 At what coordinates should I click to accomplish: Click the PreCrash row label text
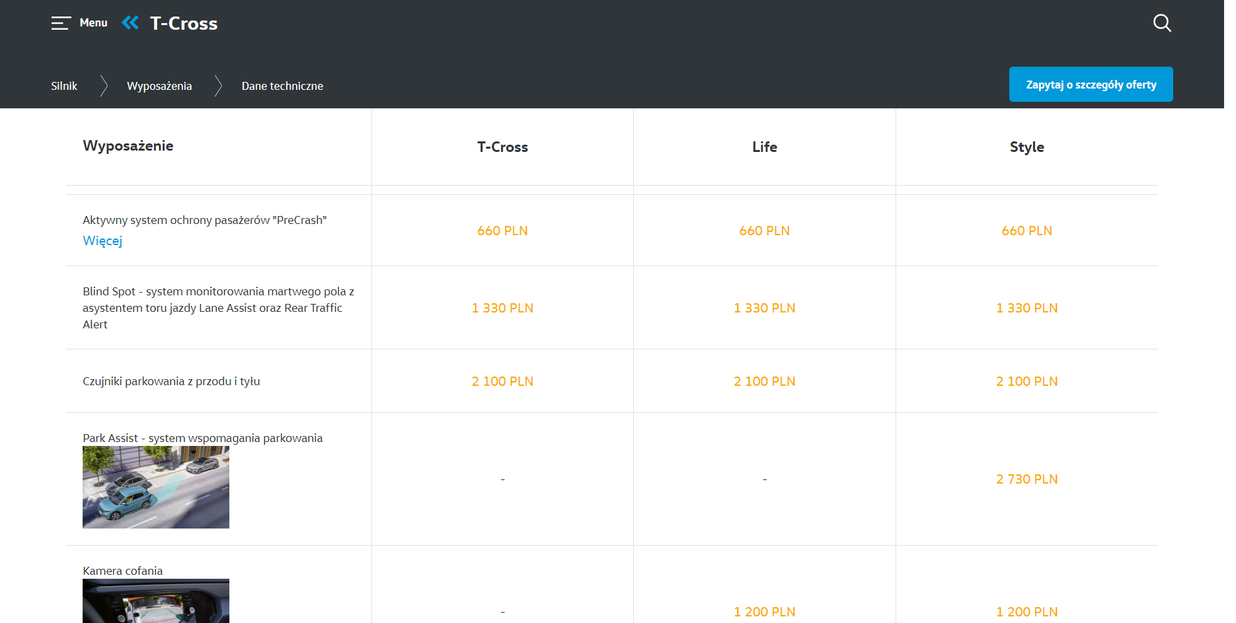click(x=205, y=220)
